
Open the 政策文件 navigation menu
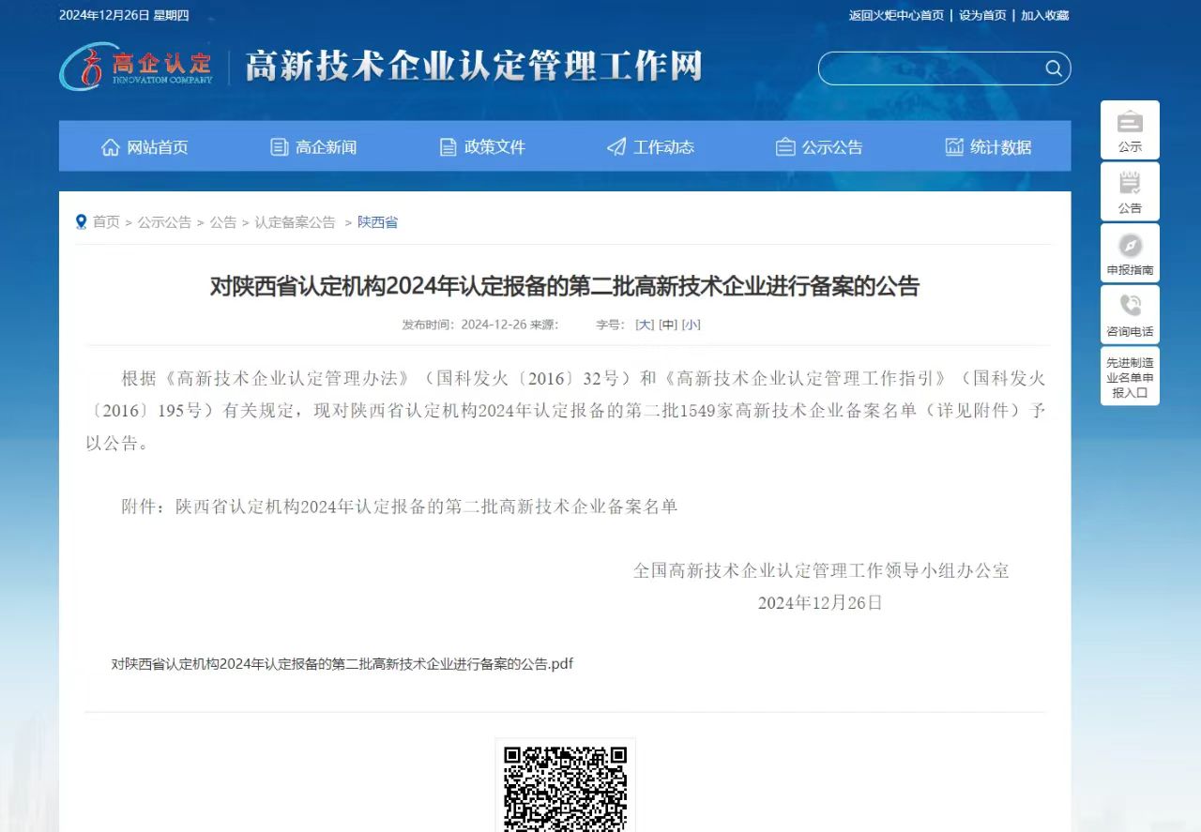coord(482,147)
